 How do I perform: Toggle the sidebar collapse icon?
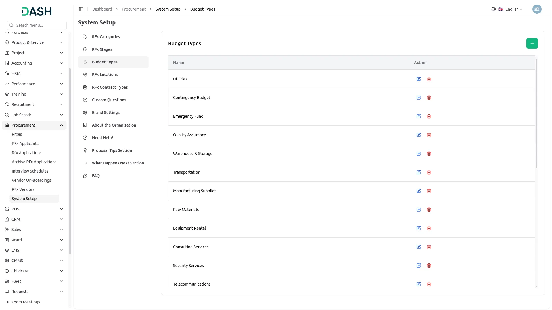(81, 9)
